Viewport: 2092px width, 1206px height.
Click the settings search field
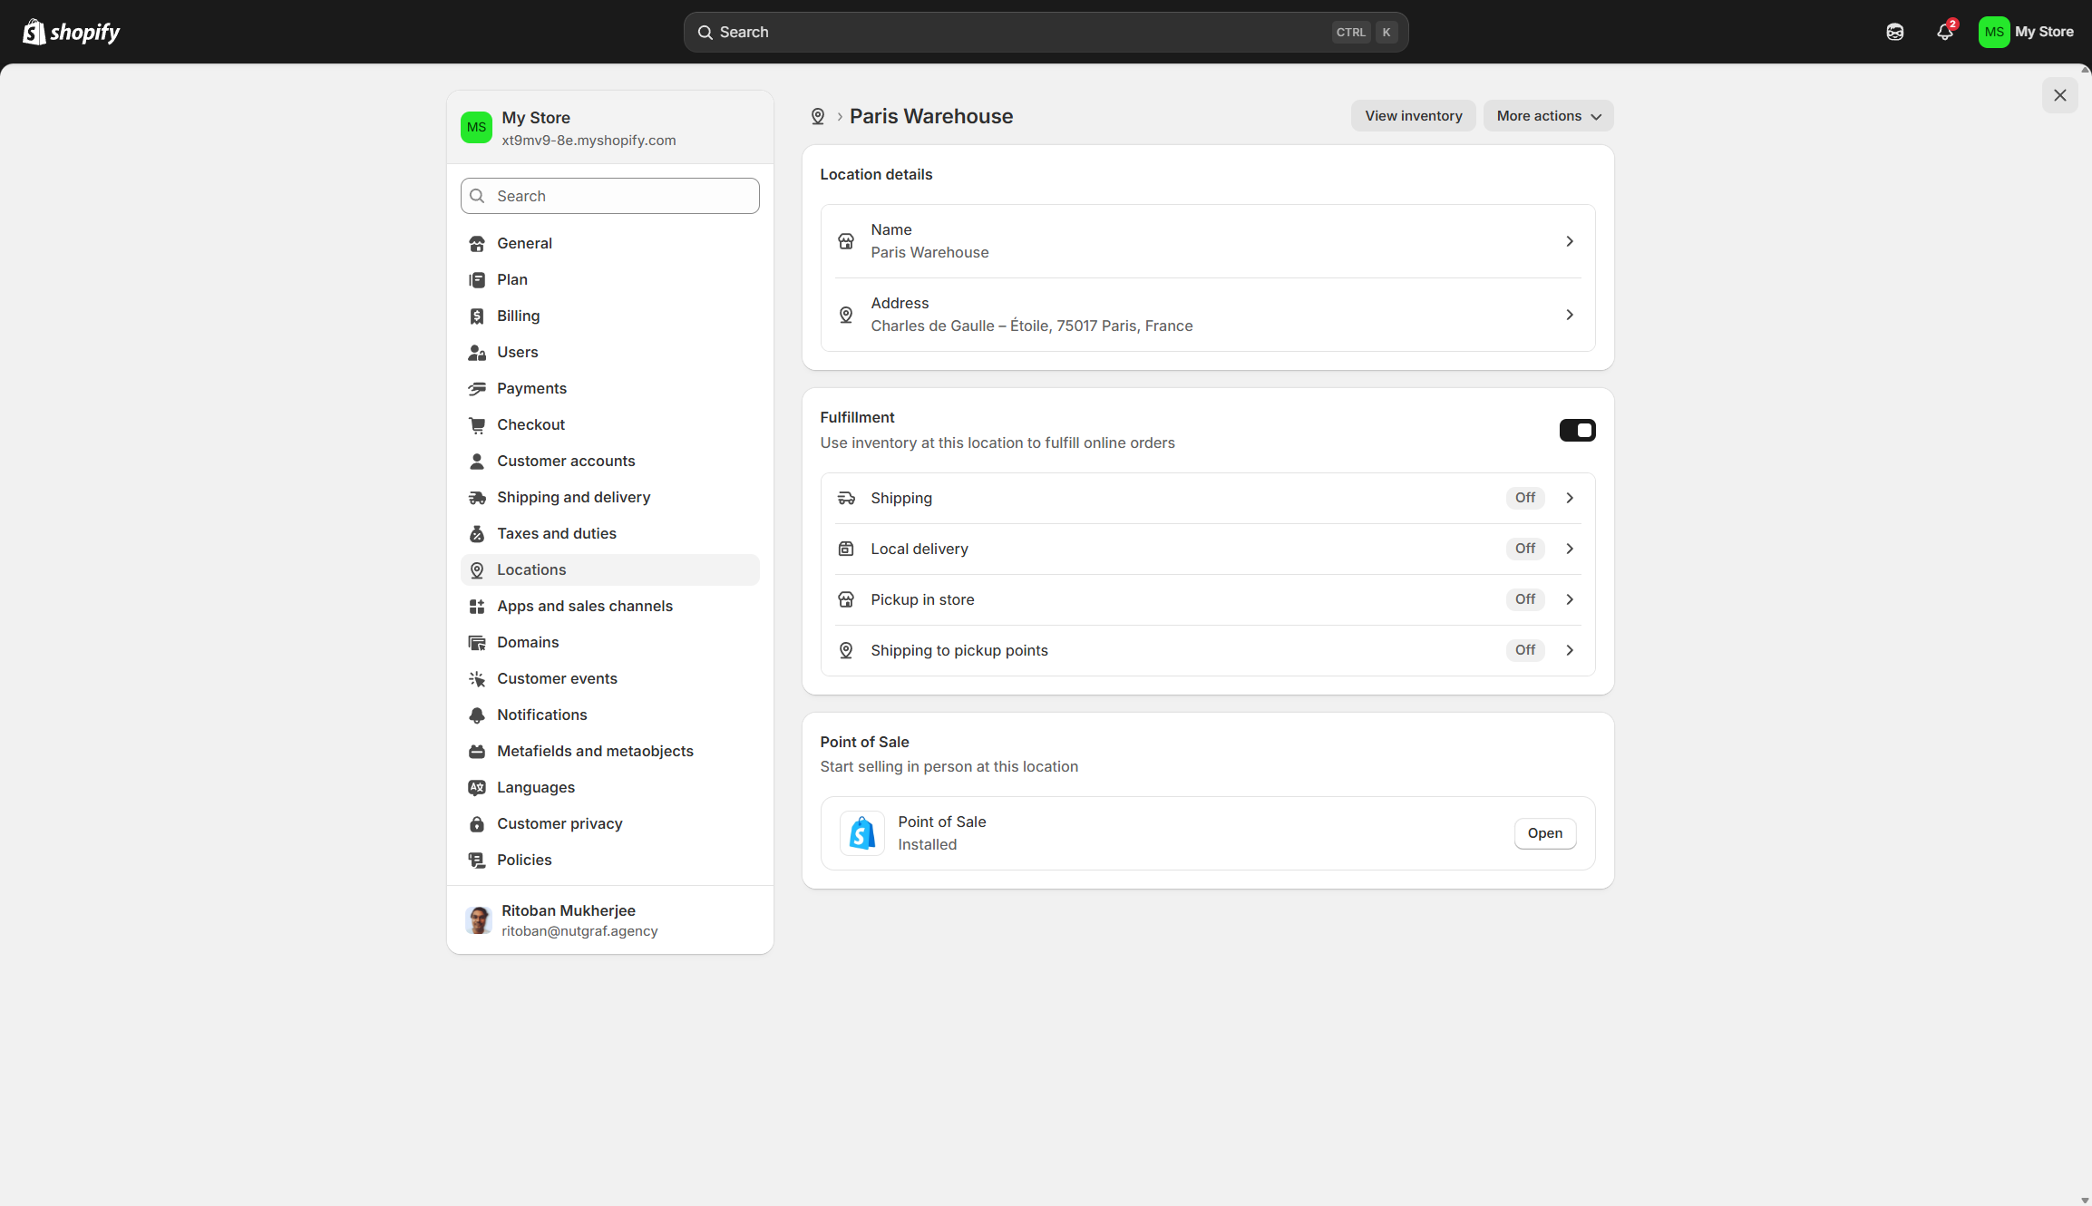click(609, 196)
